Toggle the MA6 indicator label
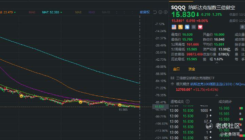This screenshot has height=140, width=245. (x=32, y=12)
